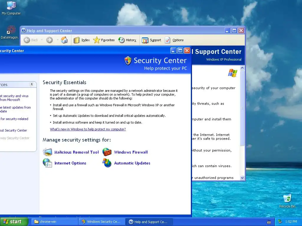The width and height of the screenshot is (302, 226).
Task: Click 'Security Essentials' heading
Action: click(65, 82)
